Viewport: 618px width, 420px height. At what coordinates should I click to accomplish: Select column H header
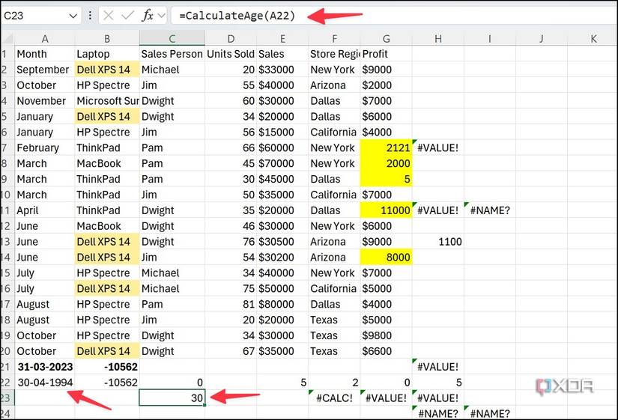click(x=438, y=39)
